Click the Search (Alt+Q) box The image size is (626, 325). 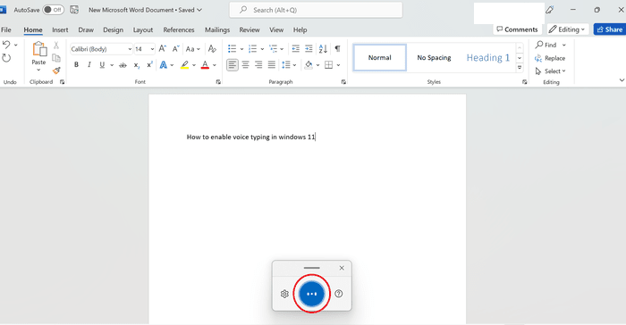(316, 10)
